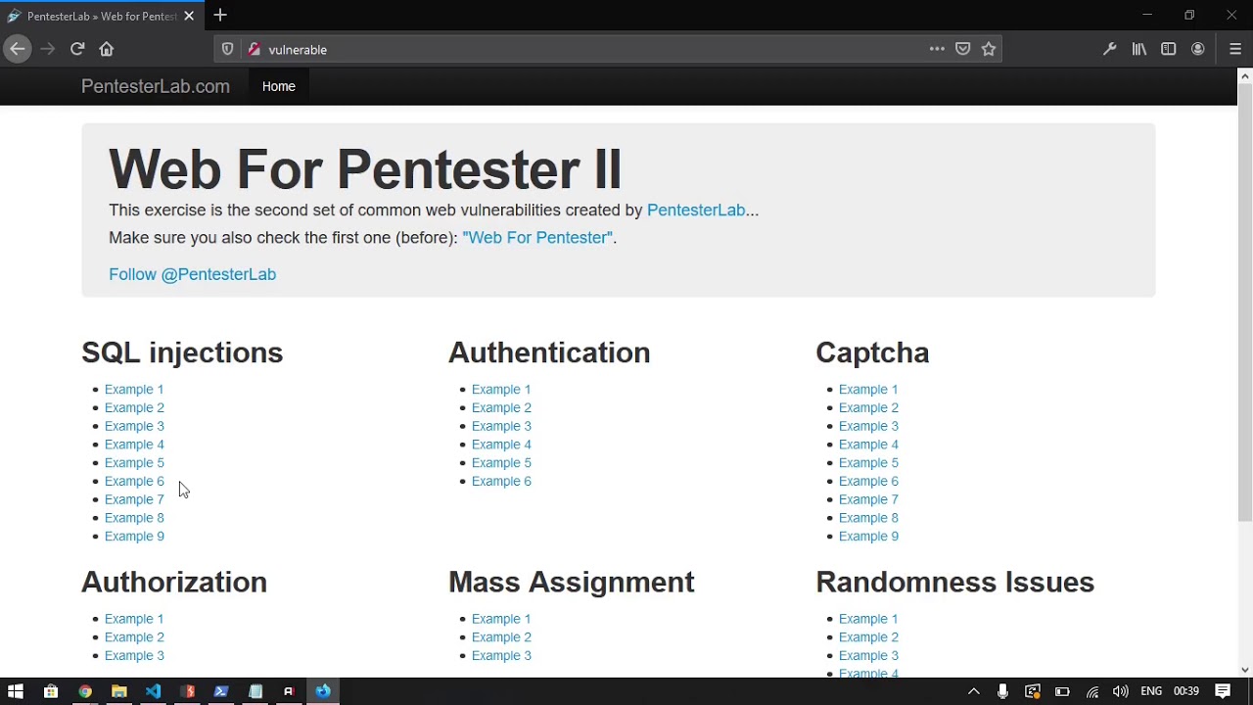The image size is (1253, 705).
Task: Open Authentication Example 3
Action: click(501, 426)
